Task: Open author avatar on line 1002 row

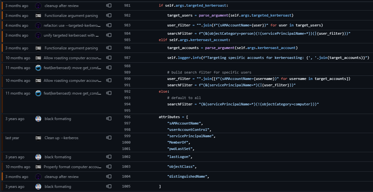Action: 38,157
